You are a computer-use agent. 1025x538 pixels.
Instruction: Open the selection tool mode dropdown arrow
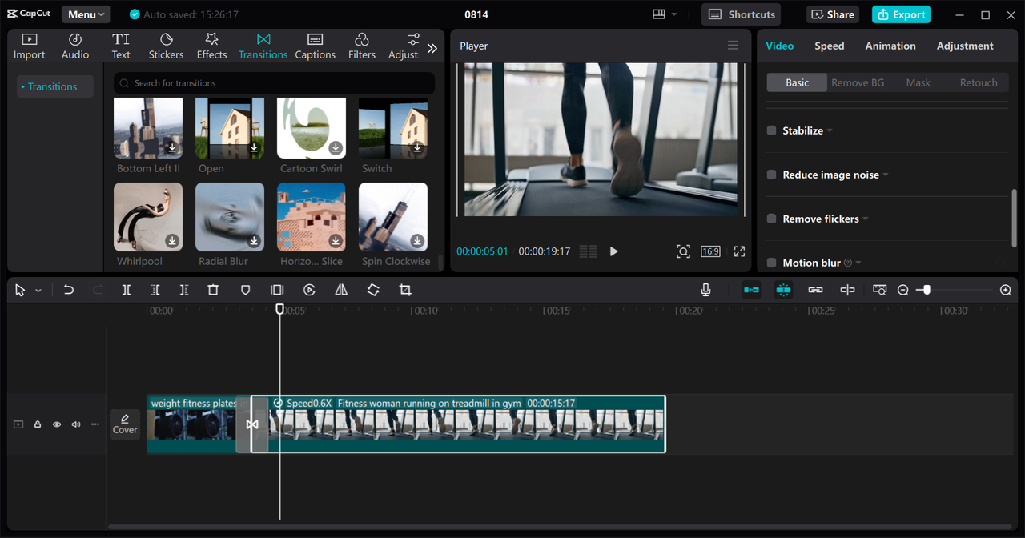point(38,291)
